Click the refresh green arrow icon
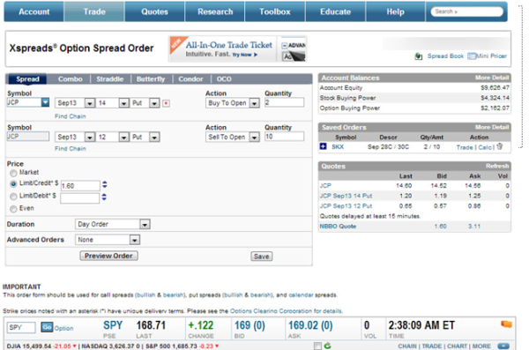This screenshot has width=529, height=350. [327, 346]
